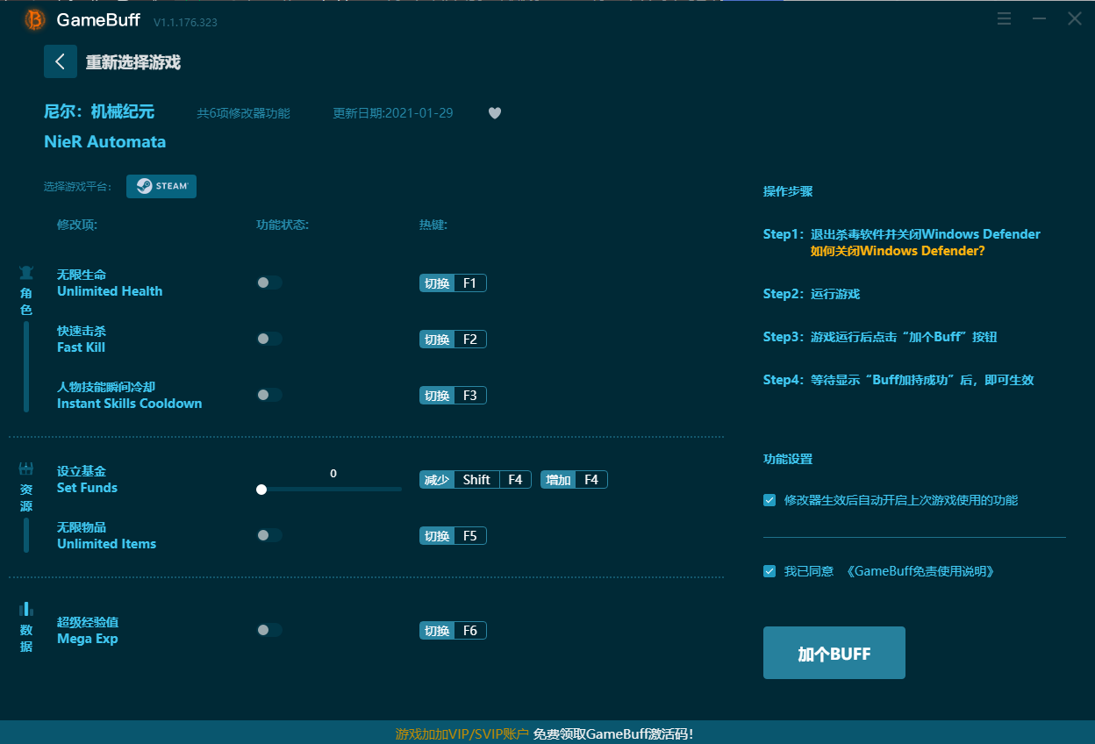Click the 增加 F4 increase hotkey
This screenshot has width=1095, height=744.
(x=574, y=480)
